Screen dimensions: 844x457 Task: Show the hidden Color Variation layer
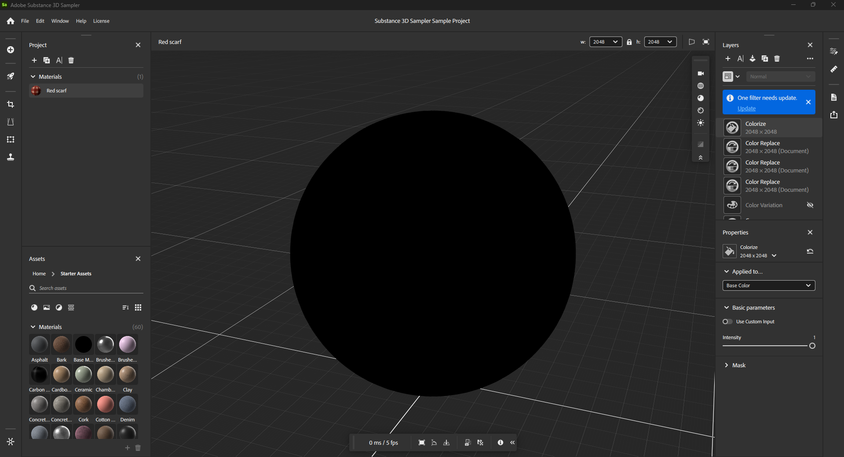coord(810,205)
